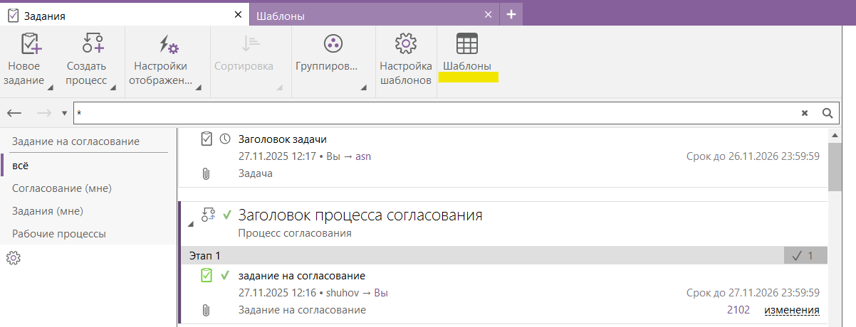Collapse the Заголовок процесса согласования group
Viewport: 856px width, 327px height.
[190, 224]
